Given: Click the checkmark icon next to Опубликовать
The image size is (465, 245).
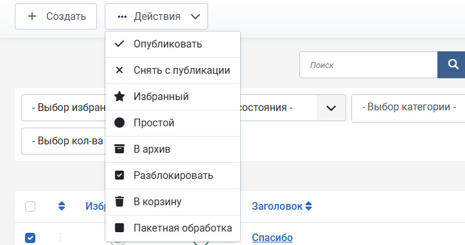Looking at the screenshot, I should tap(119, 44).
